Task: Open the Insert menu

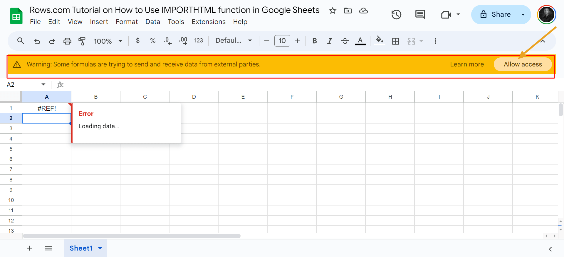Action: 99,22
